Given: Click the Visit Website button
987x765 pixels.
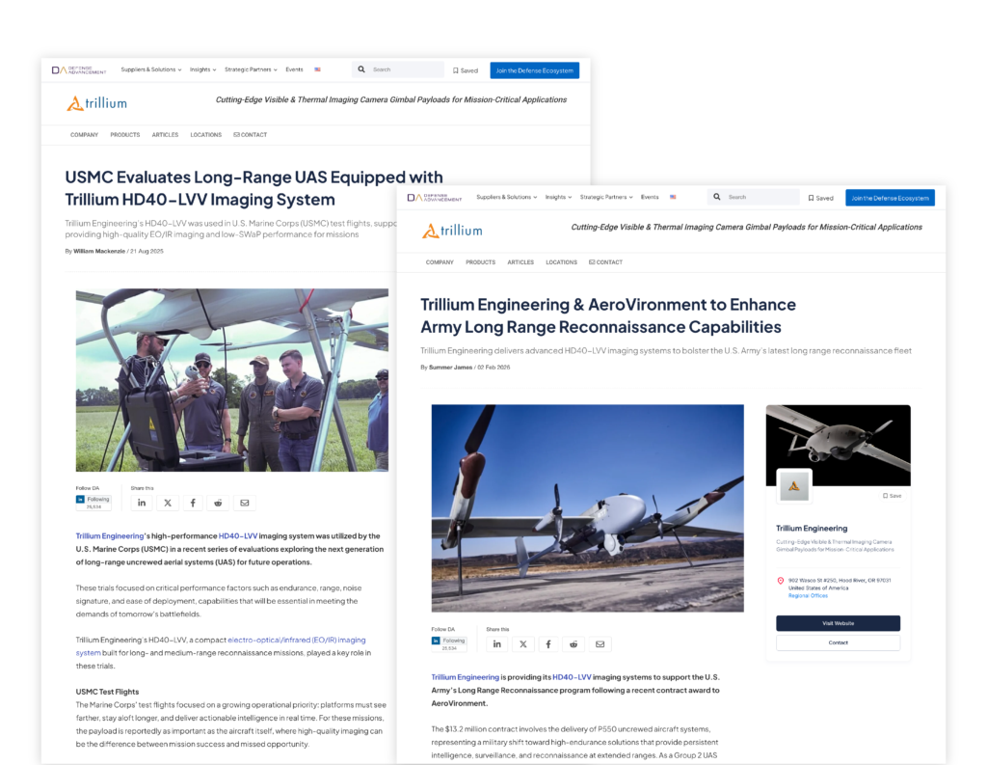Looking at the screenshot, I should point(838,623).
